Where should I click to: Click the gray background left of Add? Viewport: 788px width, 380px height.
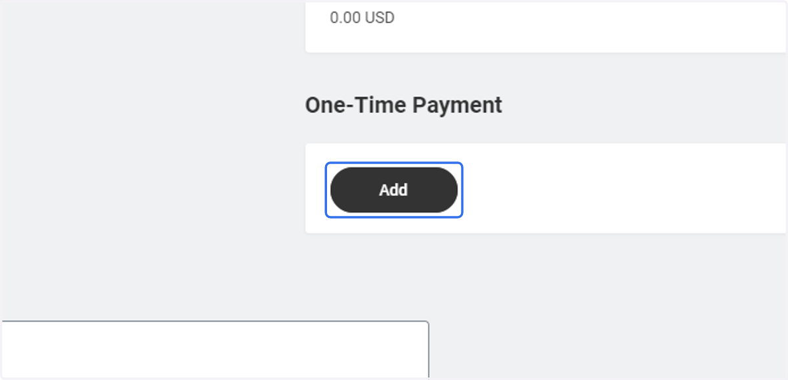[x=152, y=190]
